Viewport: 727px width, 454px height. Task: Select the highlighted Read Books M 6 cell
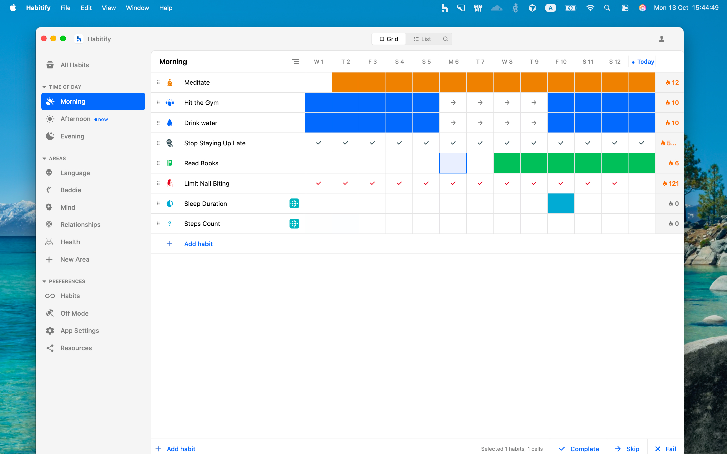[453, 163]
